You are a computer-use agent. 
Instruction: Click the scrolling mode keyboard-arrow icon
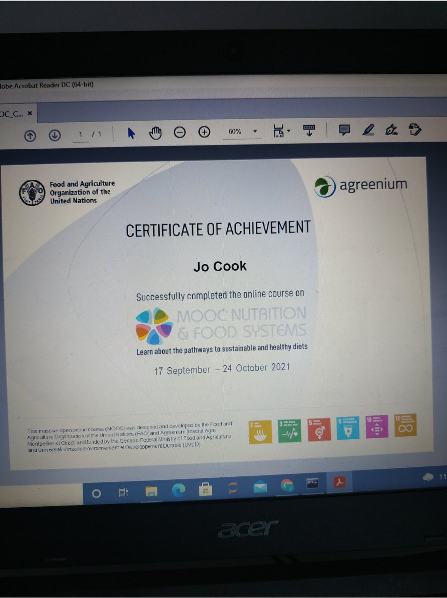(x=309, y=131)
